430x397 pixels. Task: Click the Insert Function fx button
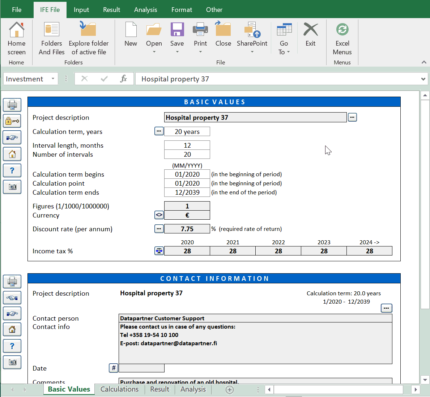coord(123,79)
